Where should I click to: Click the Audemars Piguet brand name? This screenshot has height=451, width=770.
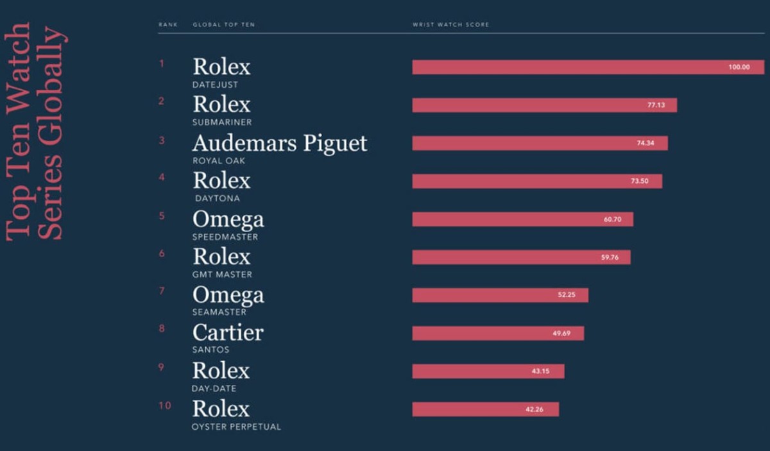pyautogui.click(x=280, y=143)
